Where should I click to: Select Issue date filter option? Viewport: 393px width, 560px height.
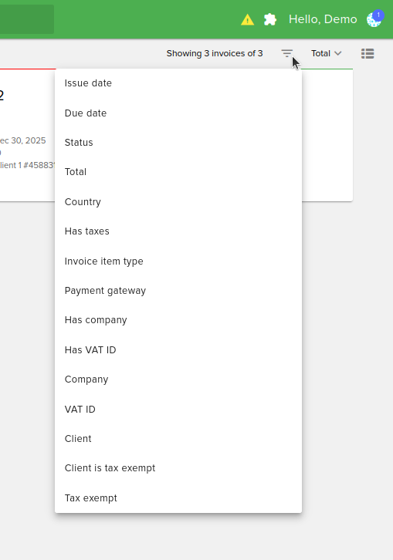pos(178,83)
